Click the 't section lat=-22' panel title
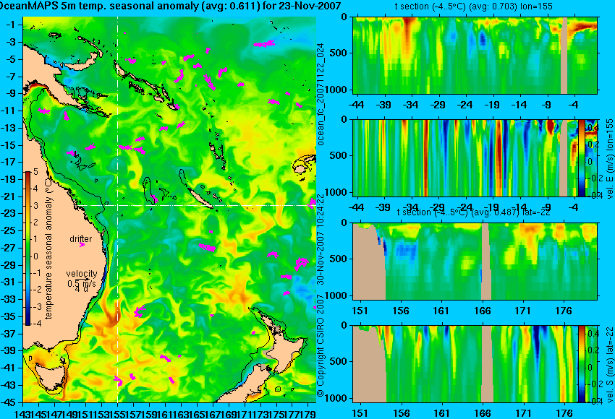Image resolution: width=615 pixels, height=419 pixels. (473, 212)
